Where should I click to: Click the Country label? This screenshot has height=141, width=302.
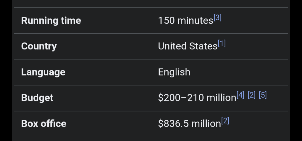[x=39, y=46]
